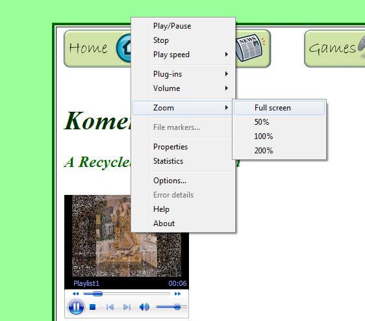Open Statistics from the context menu

click(183, 161)
